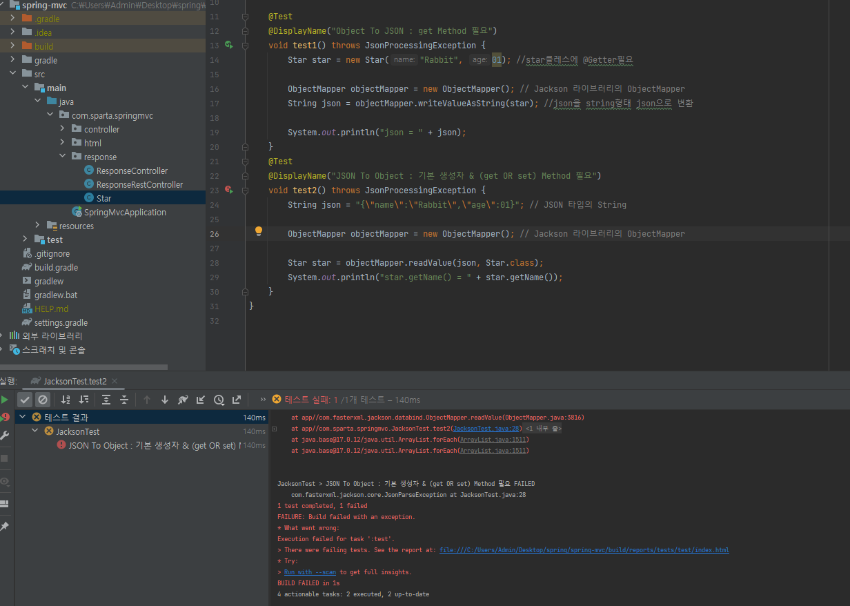Expand the .gradle folder

point(12,19)
